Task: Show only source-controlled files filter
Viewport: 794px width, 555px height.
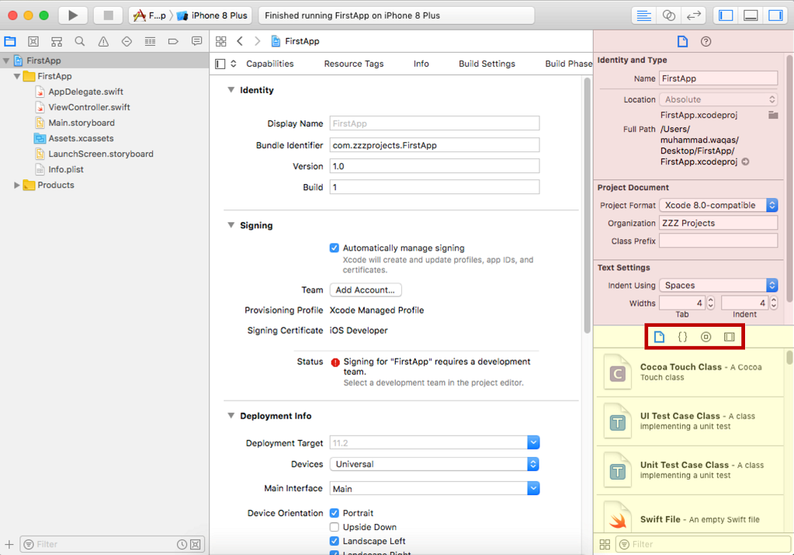Action: (196, 544)
